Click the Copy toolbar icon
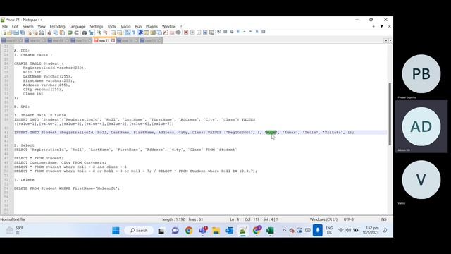The image size is (451, 254). pyautogui.click(x=56, y=32)
